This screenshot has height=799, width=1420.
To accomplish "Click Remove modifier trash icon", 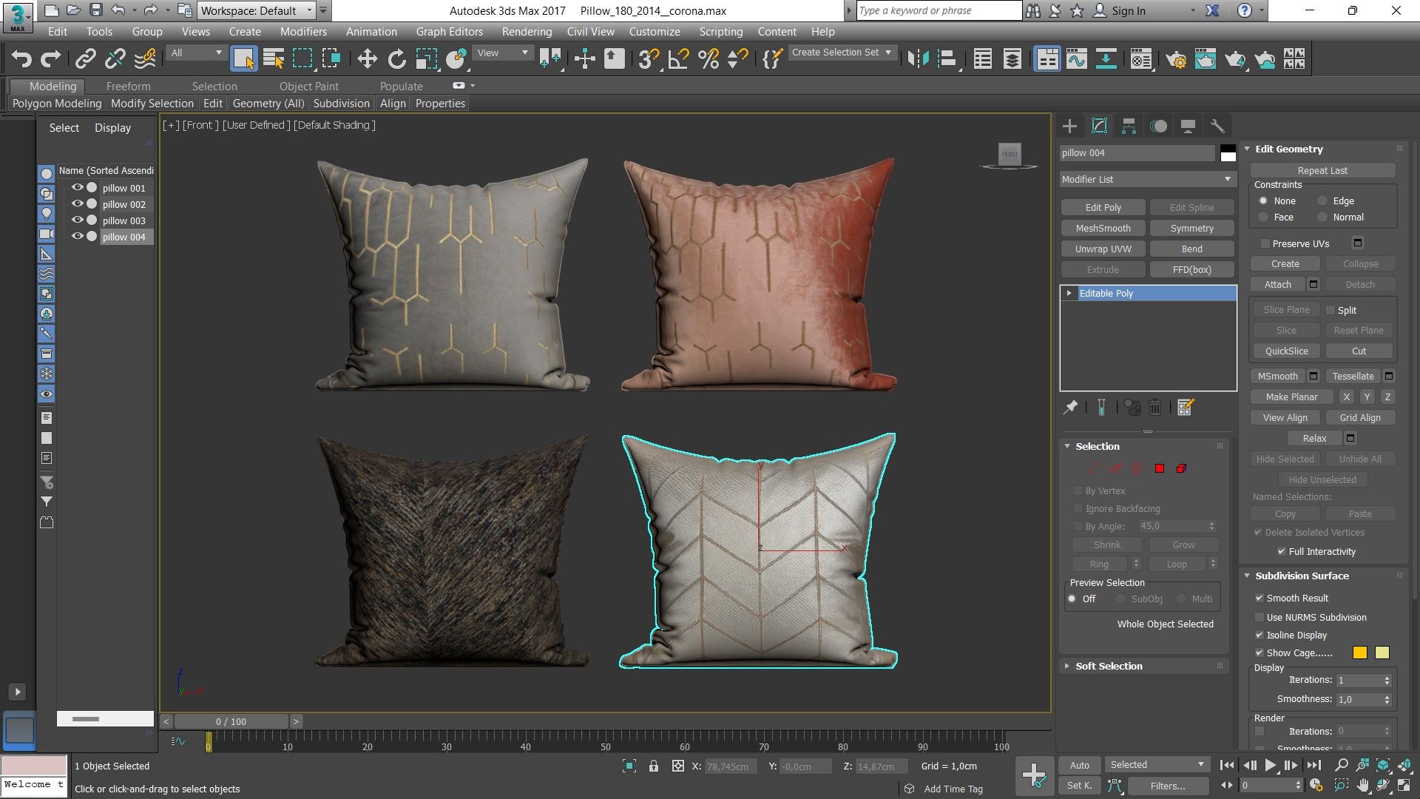I will tap(1155, 408).
